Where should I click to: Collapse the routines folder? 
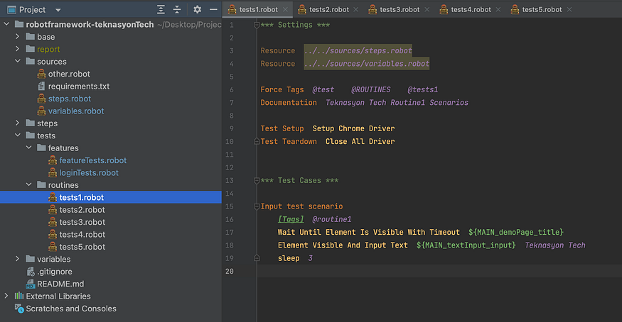click(x=28, y=184)
